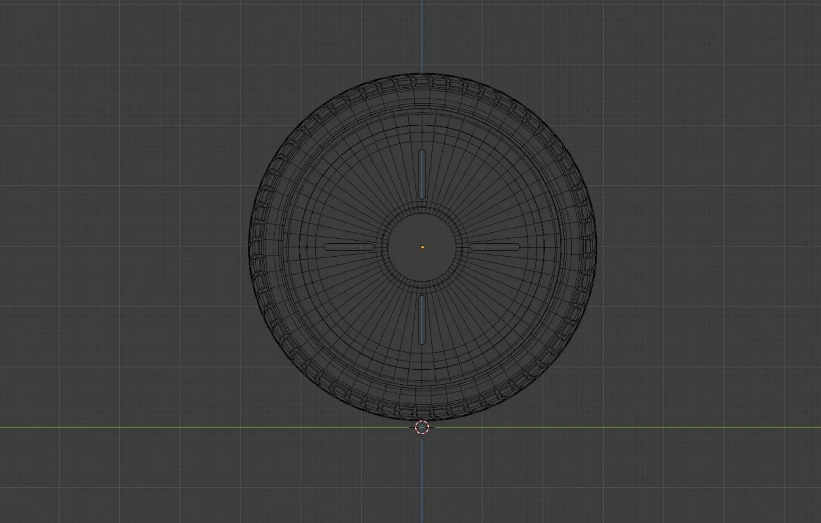Select the left horizontal slot on the rim
The image size is (821, 523).
[x=349, y=247]
